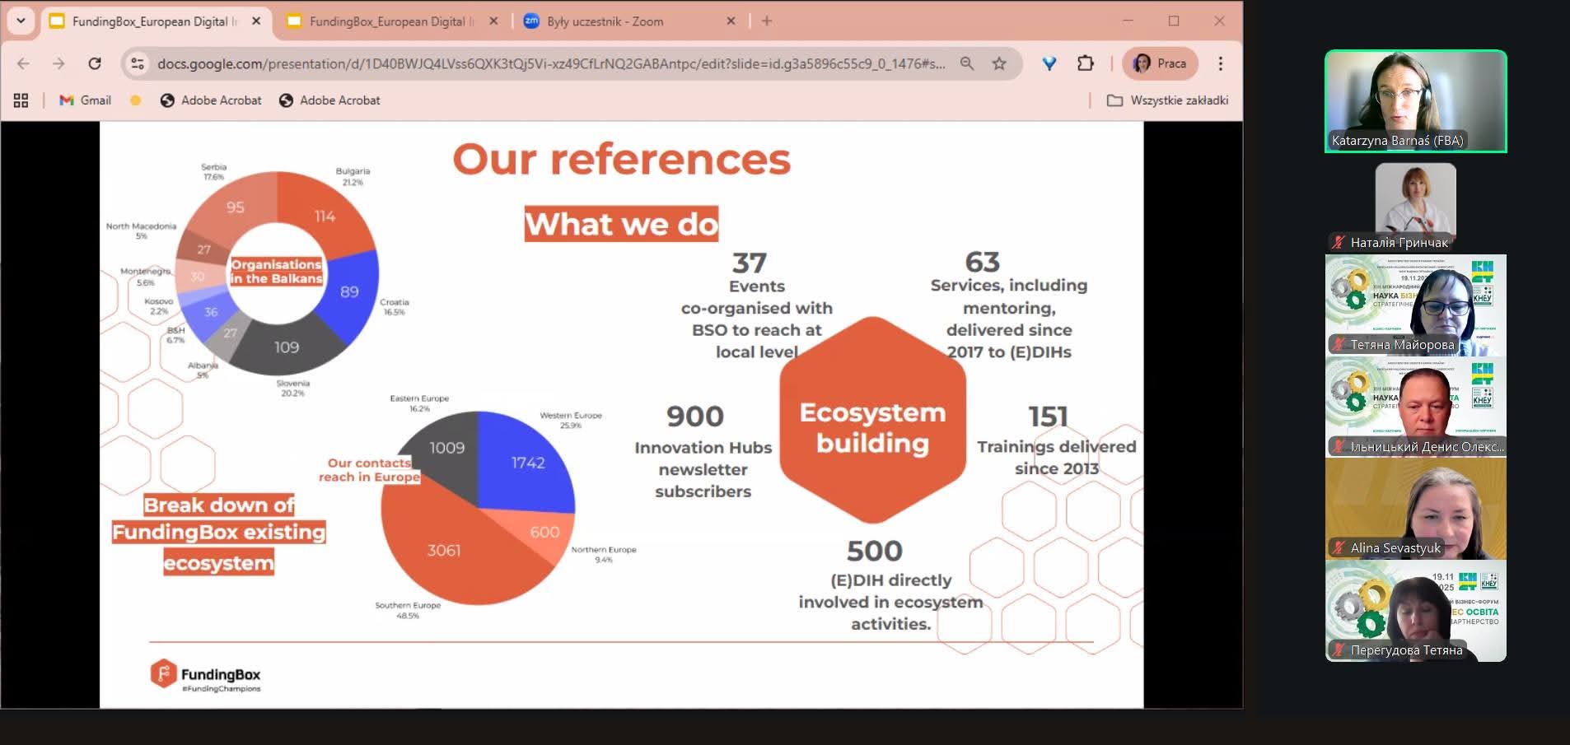This screenshot has height=745, width=1570.
Task: Click the address bar URL field
Action: tap(550, 63)
